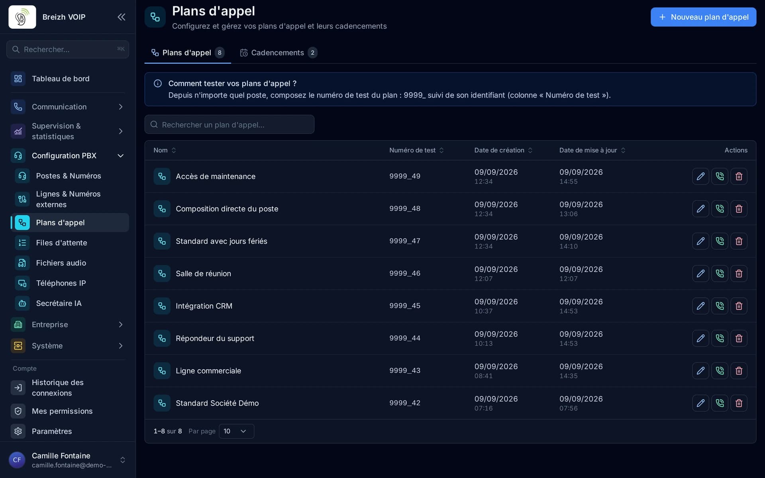Expand the Entreprise section
The image size is (765, 478).
[x=68, y=325]
